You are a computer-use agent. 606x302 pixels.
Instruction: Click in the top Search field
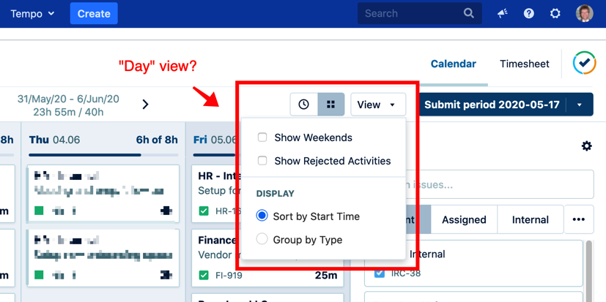[x=410, y=13]
